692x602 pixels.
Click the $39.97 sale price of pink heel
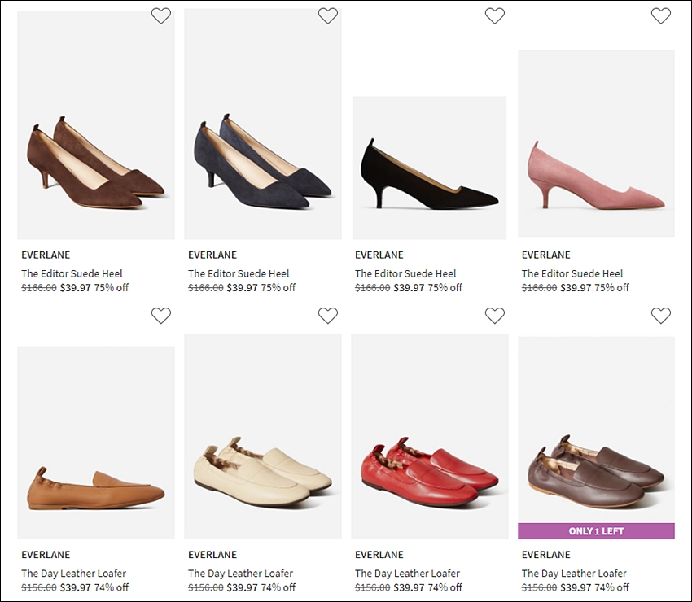pyautogui.click(x=576, y=287)
